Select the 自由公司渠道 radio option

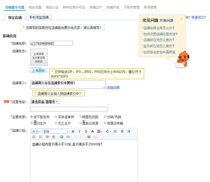(81, 123)
